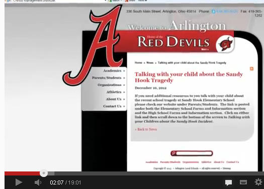This screenshot has width=264, height=189.
Task: Toggle theater mode rectangle icon
Action: 243,182
